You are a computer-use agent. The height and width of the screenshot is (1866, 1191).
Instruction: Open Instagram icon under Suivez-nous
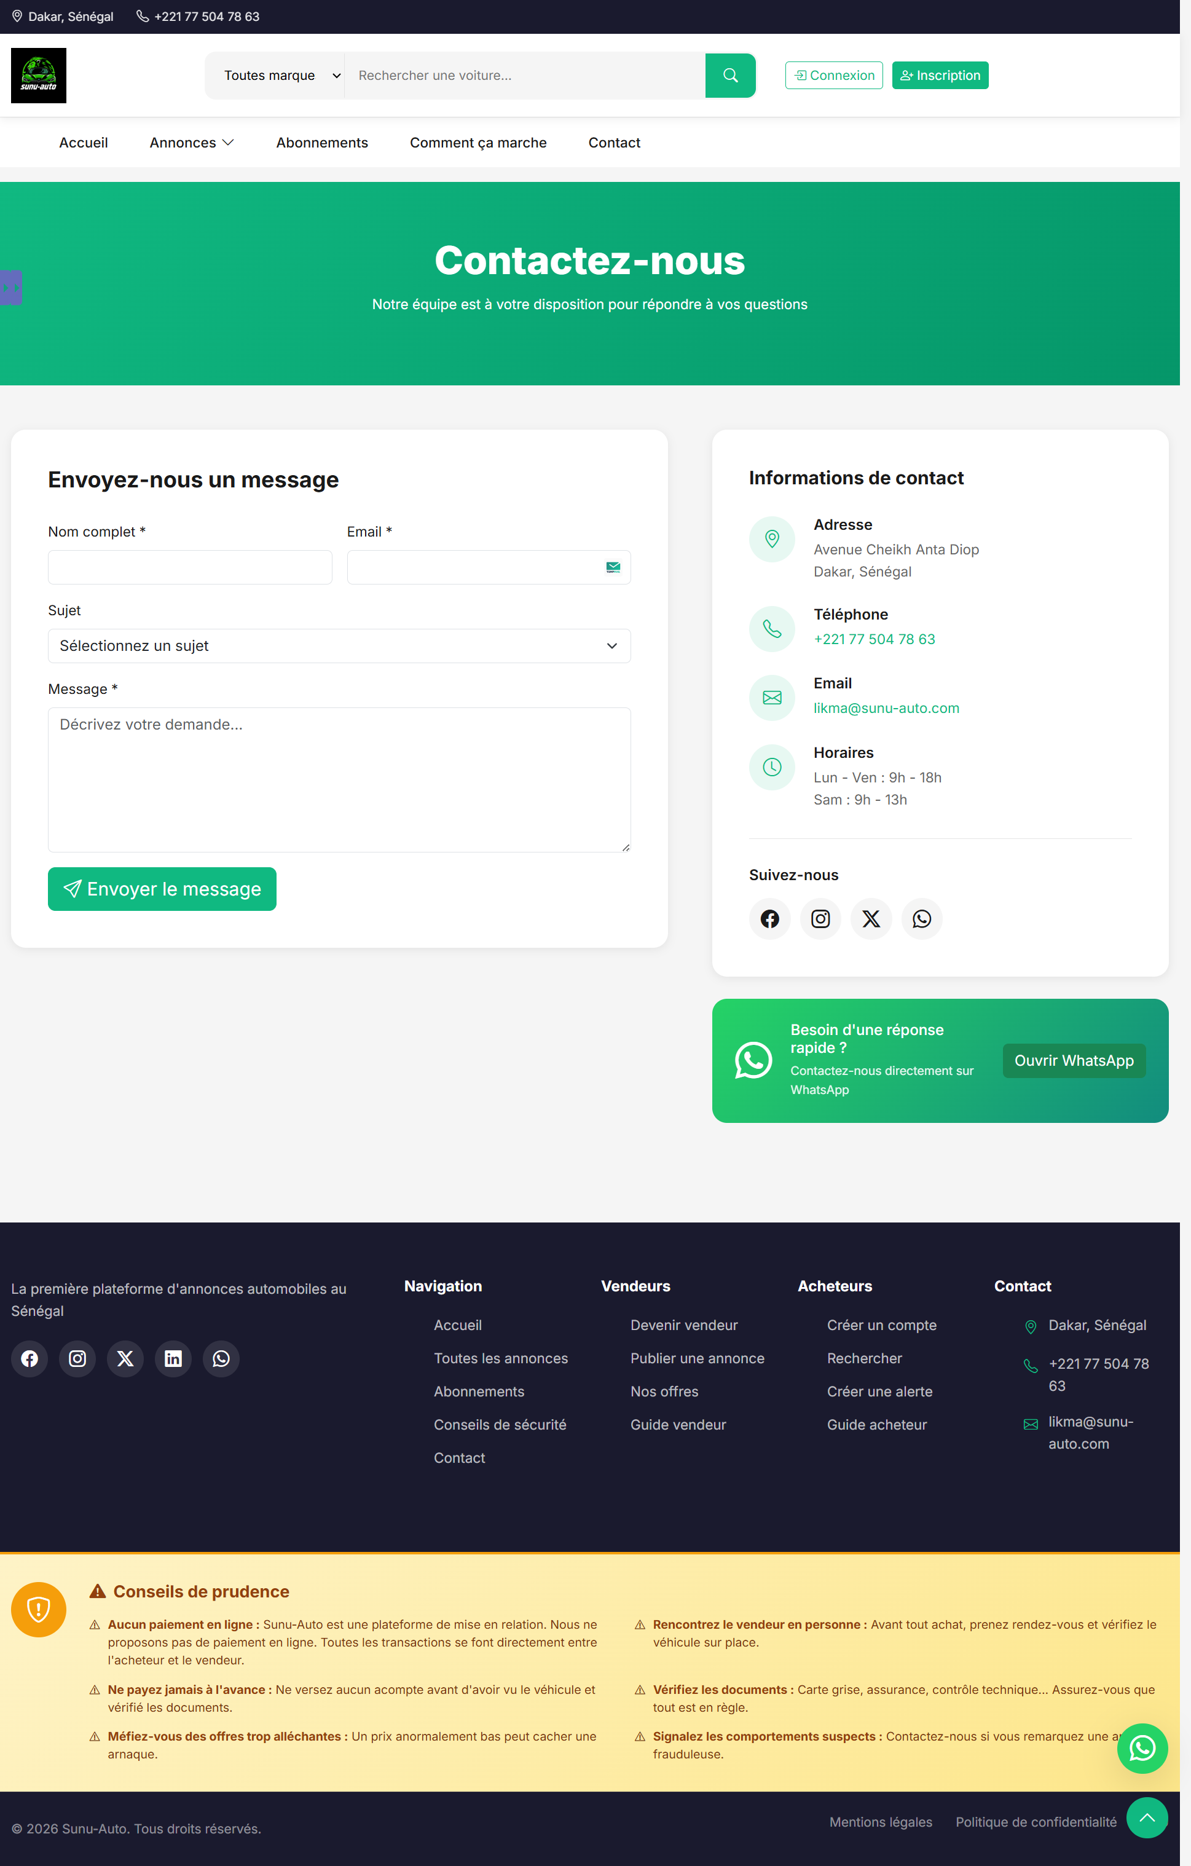click(820, 919)
